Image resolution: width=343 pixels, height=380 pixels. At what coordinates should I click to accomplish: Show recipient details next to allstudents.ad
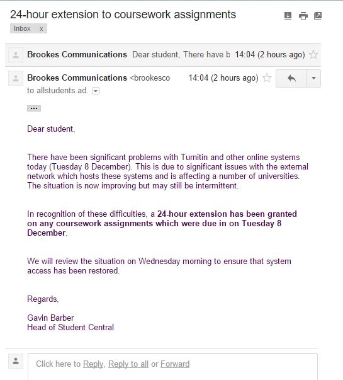[96, 91]
